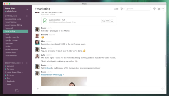Open the quick switcher icon at sidebar bottom
Image resolution: width=169 pixels, height=96 pixels.
(x=17, y=90)
